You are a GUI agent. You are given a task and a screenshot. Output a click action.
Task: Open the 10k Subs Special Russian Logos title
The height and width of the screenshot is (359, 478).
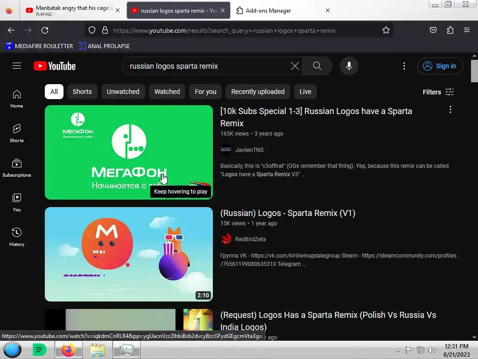(316, 117)
